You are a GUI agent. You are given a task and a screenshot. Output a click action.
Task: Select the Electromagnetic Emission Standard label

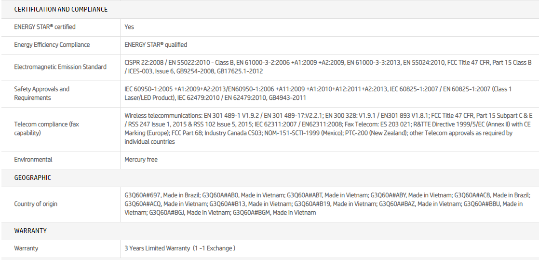60,67
